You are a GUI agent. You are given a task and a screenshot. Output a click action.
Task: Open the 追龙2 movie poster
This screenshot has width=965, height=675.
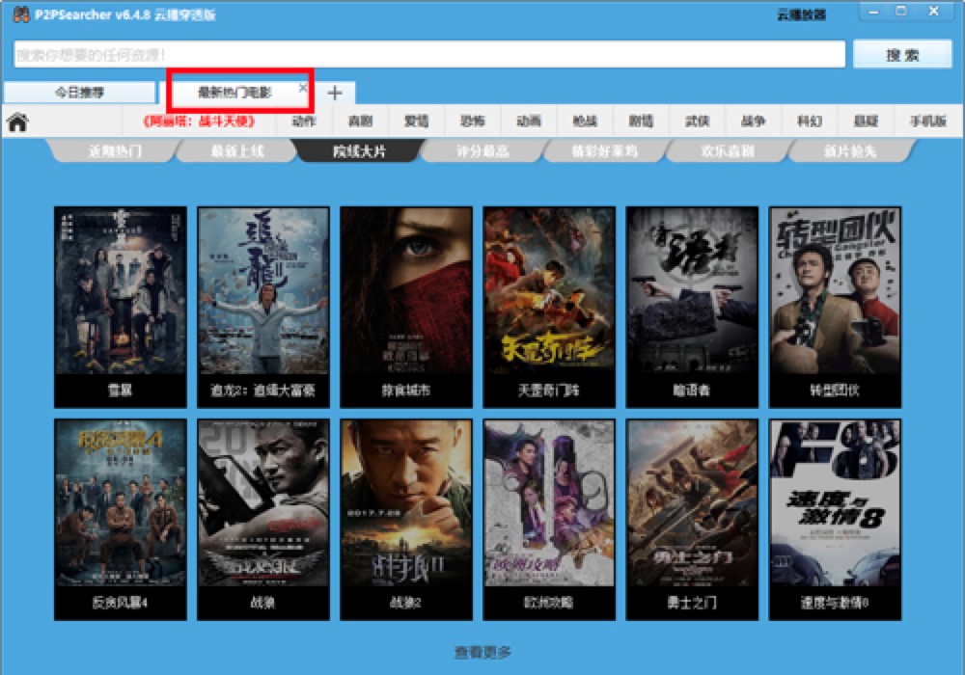pos(263,307)
